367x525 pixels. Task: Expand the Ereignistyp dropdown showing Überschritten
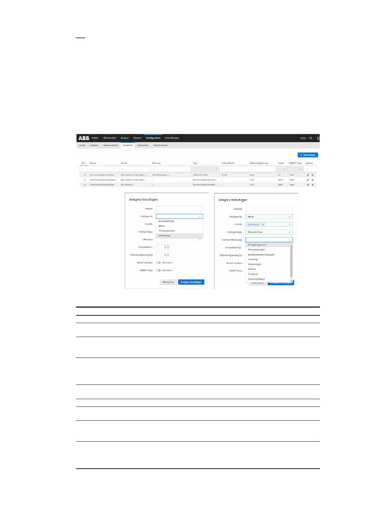(269, 232)
